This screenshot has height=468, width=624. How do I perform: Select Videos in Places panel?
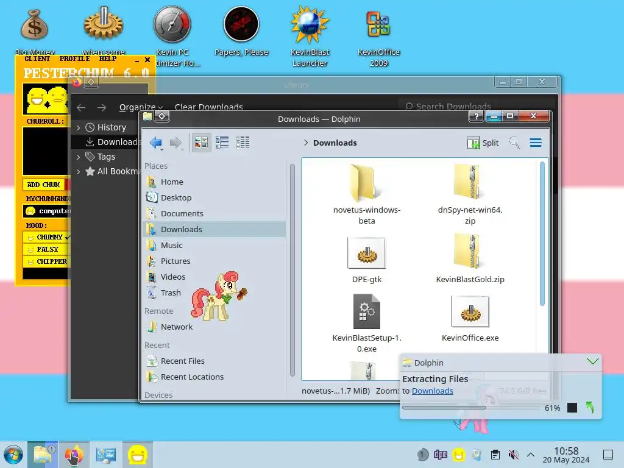tap(214, 277)
